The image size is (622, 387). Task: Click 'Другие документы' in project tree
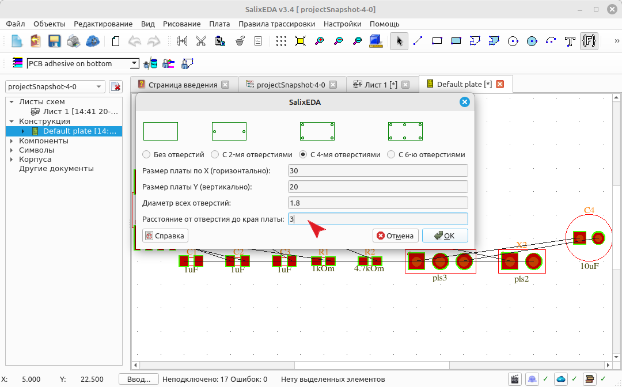coord(56,169)
